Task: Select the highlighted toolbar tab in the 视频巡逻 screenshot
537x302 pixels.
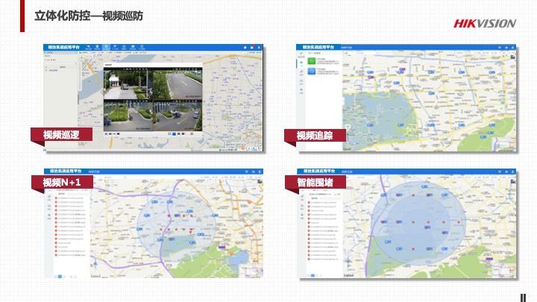Action: 106,47
